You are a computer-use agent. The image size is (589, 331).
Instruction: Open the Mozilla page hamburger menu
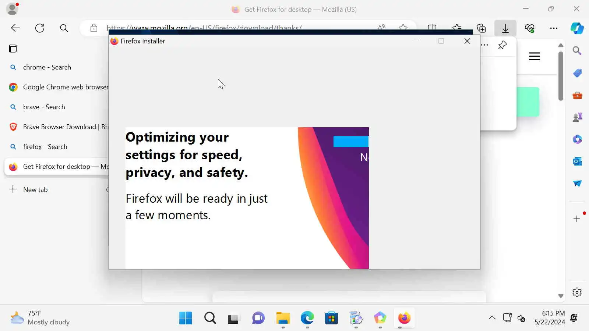click(535, 56)
